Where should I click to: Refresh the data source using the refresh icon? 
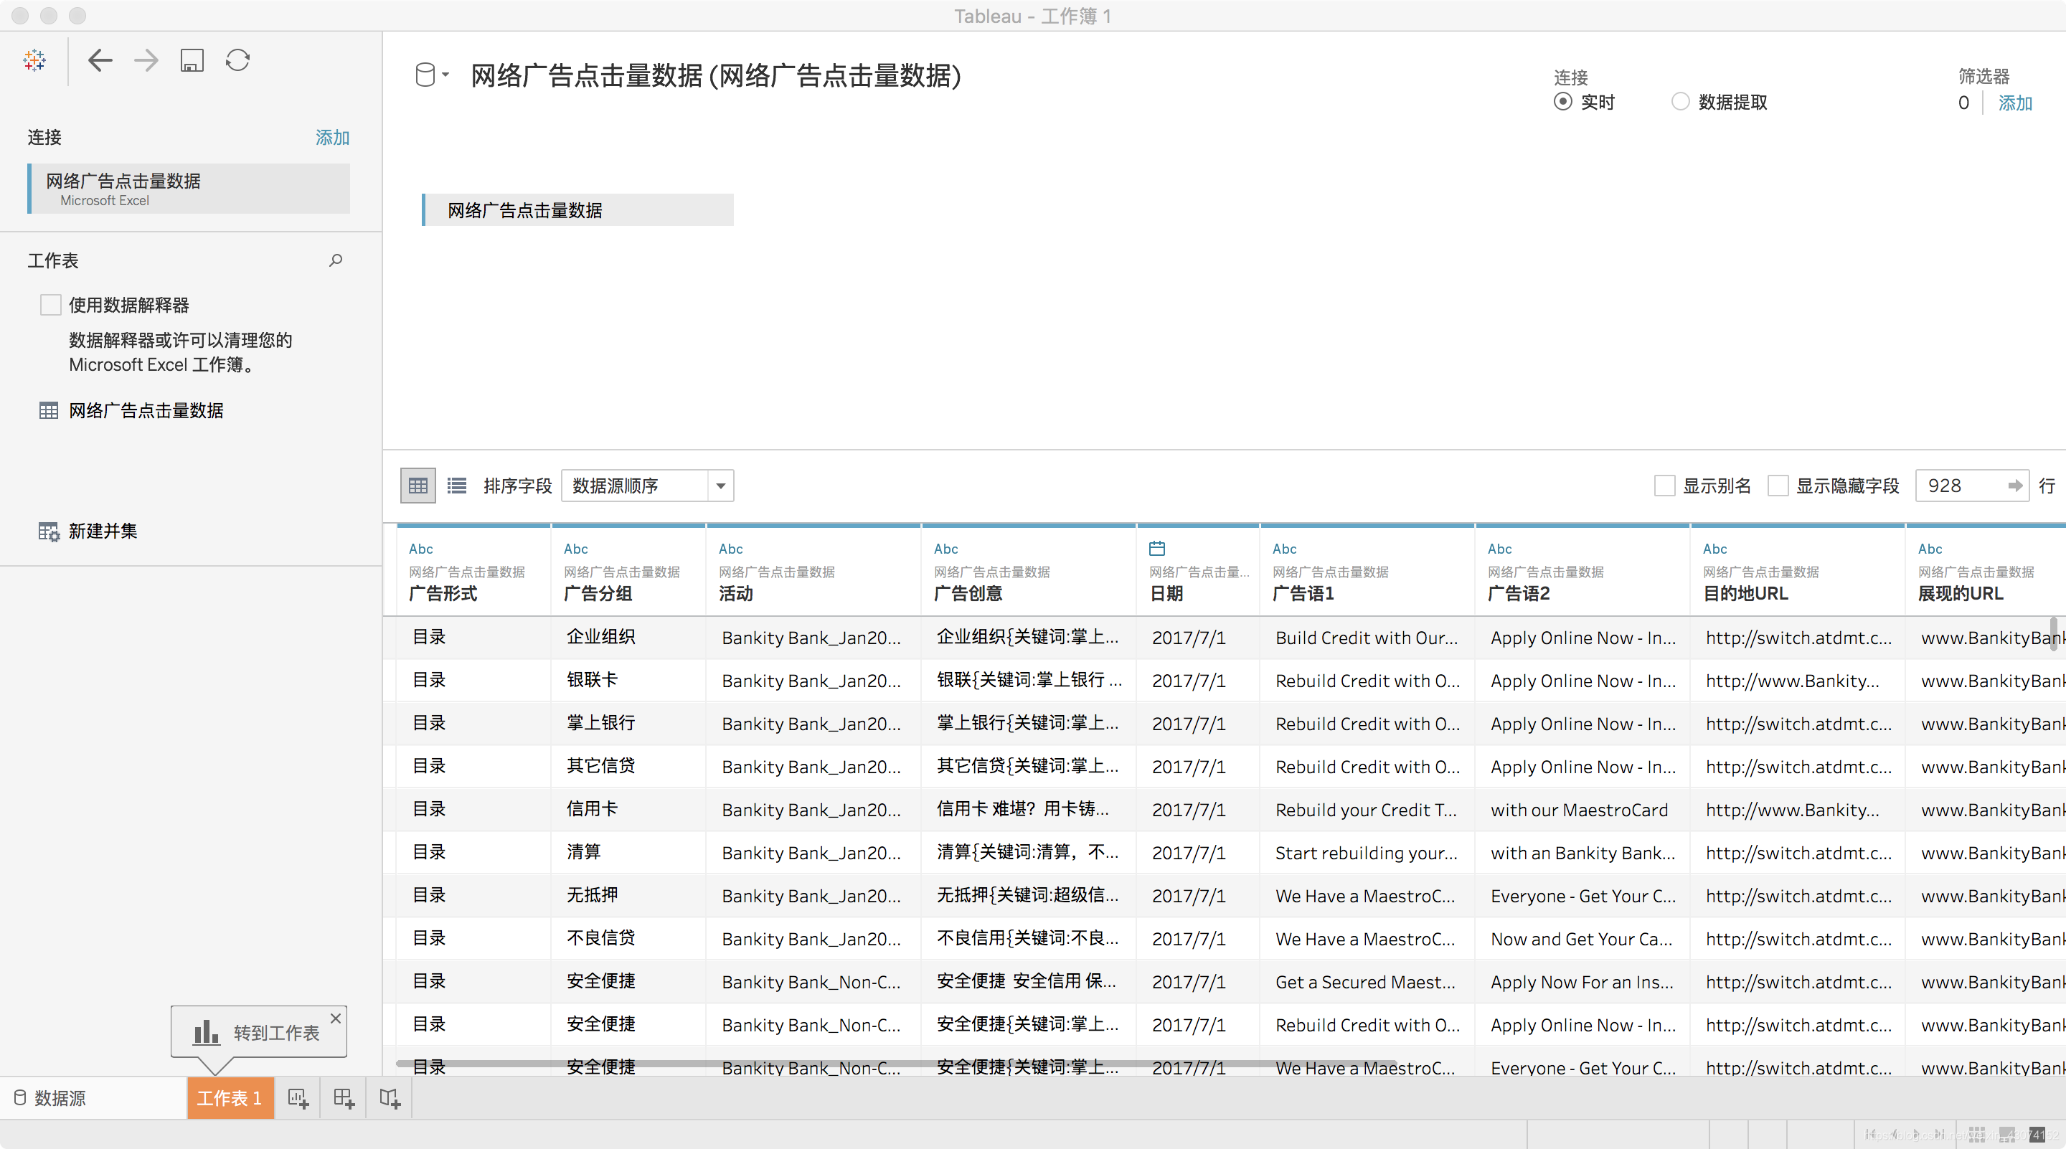pos(237,60)
